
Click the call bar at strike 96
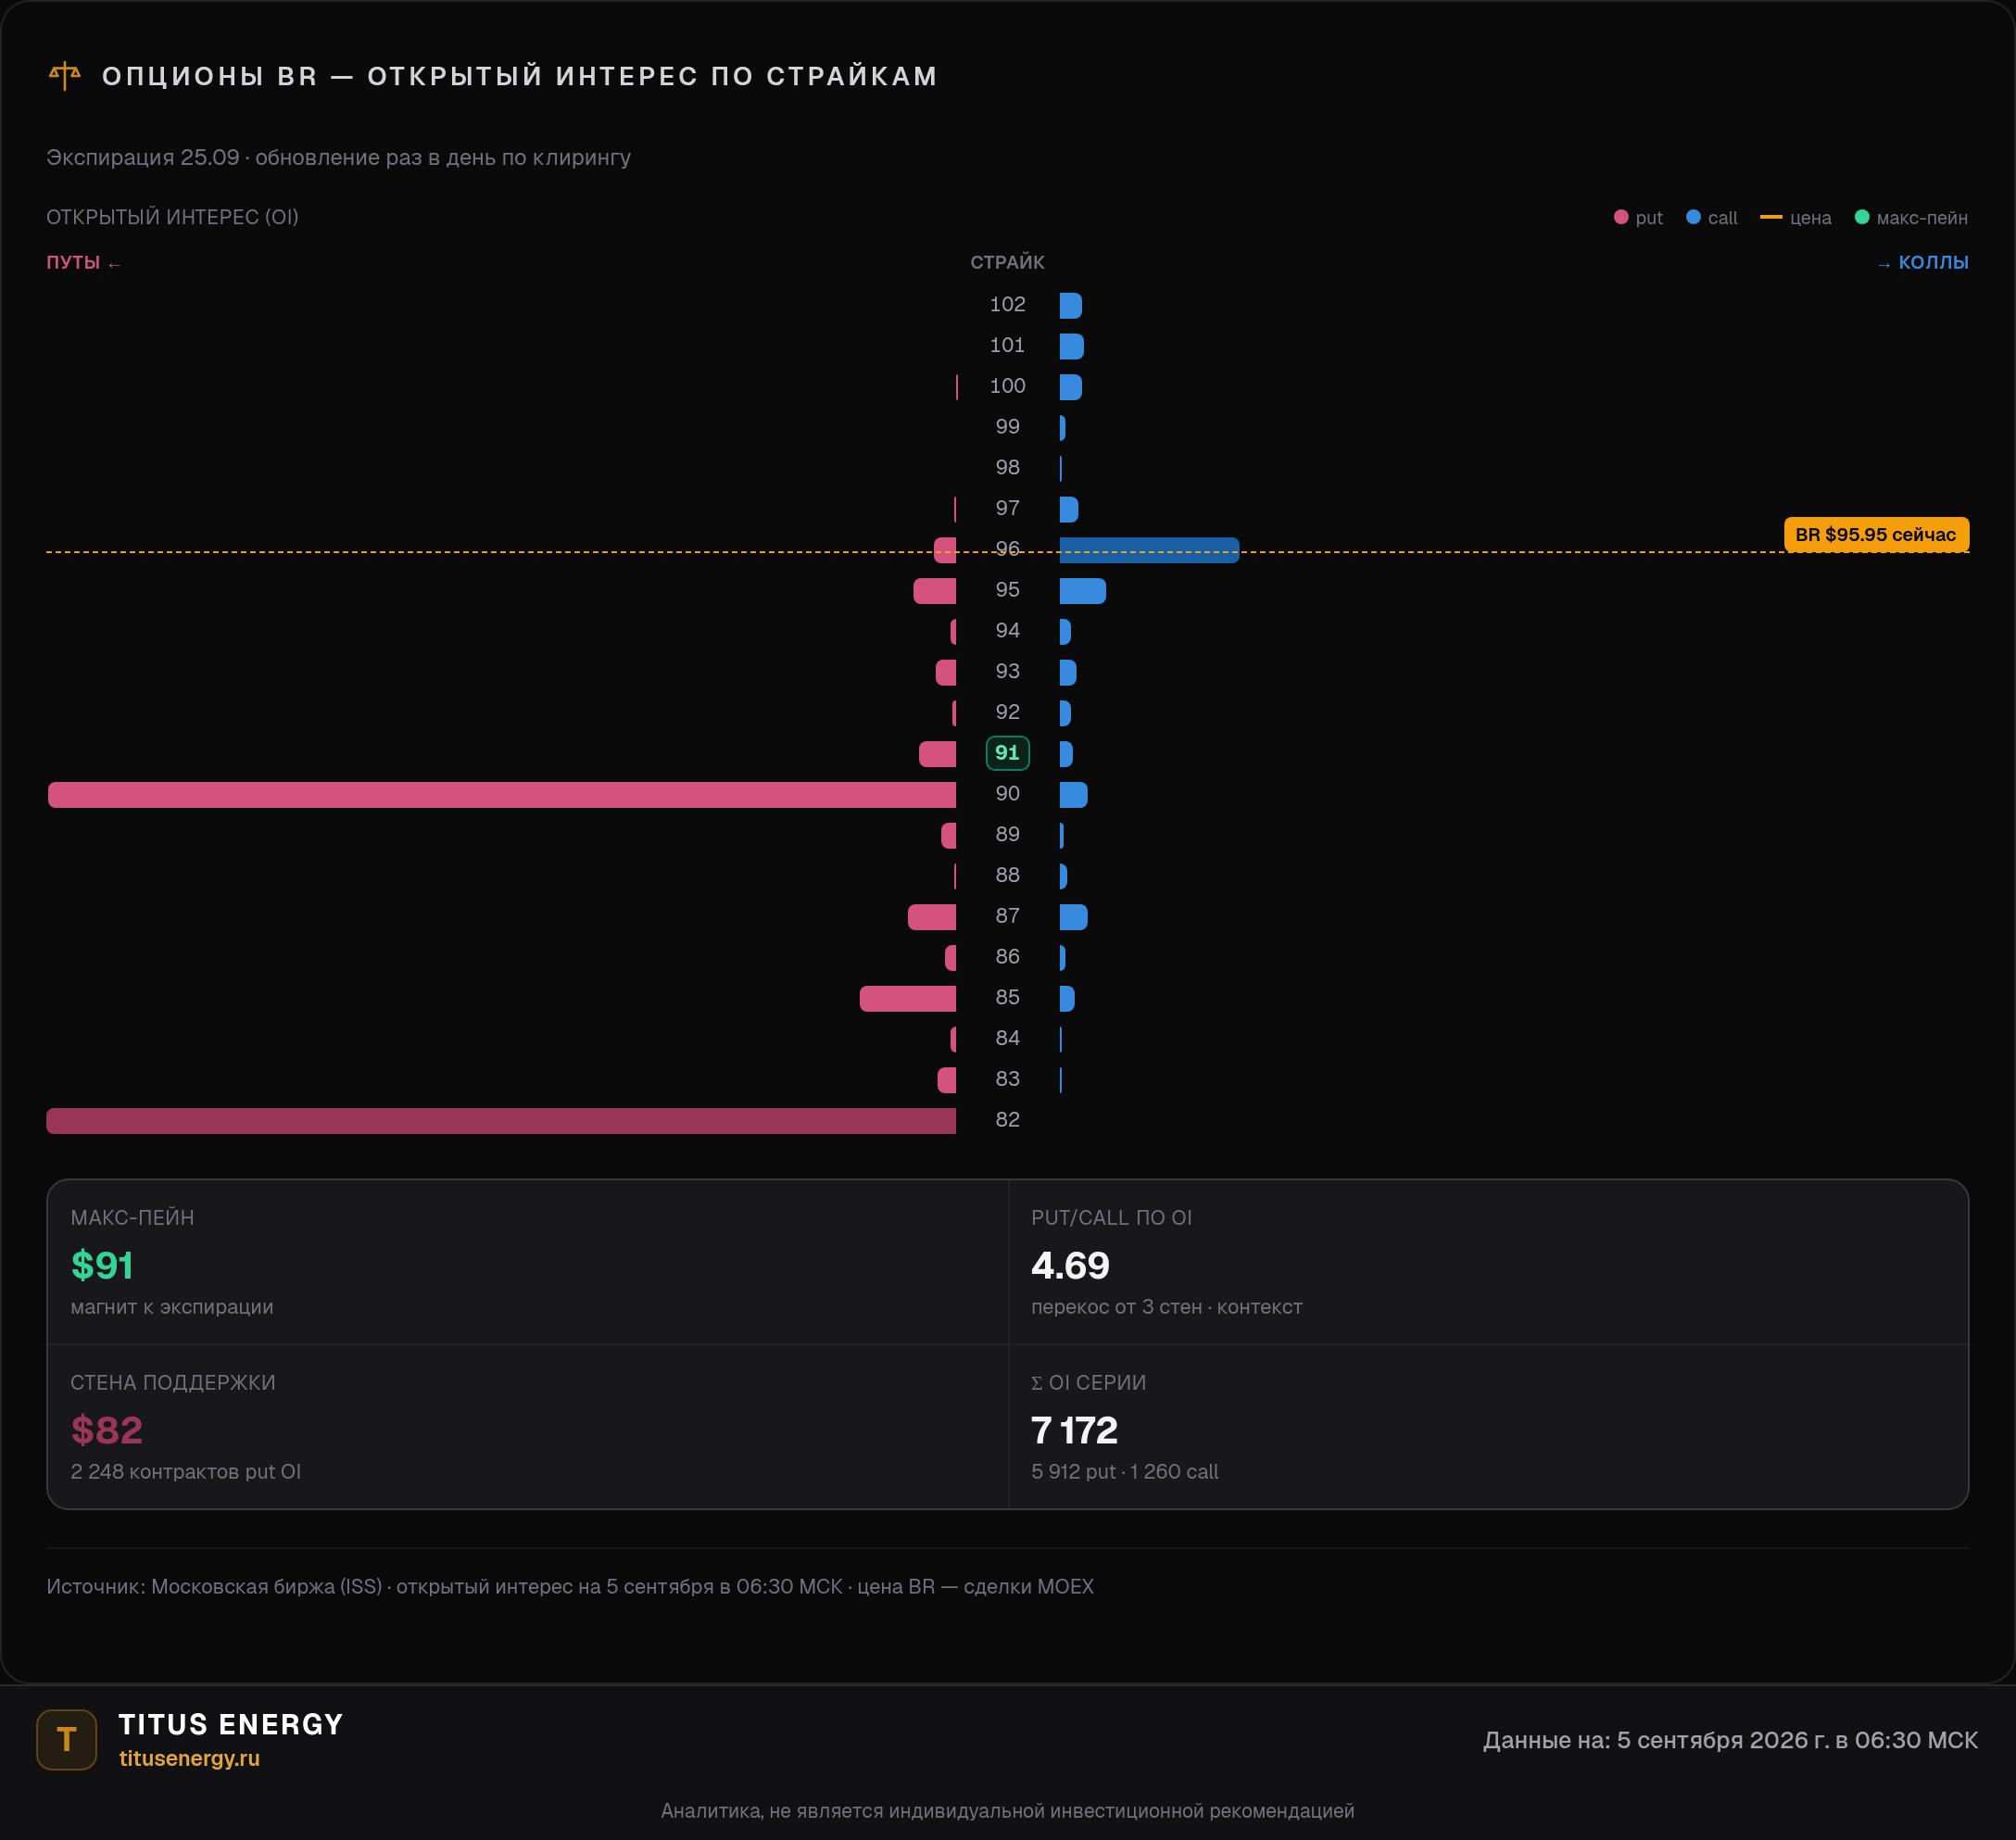click(1149, 550)
